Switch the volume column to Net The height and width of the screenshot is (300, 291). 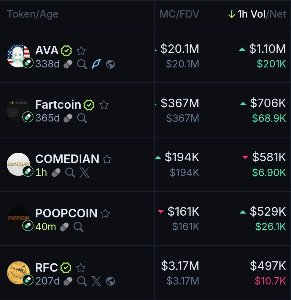click(278, 14)
